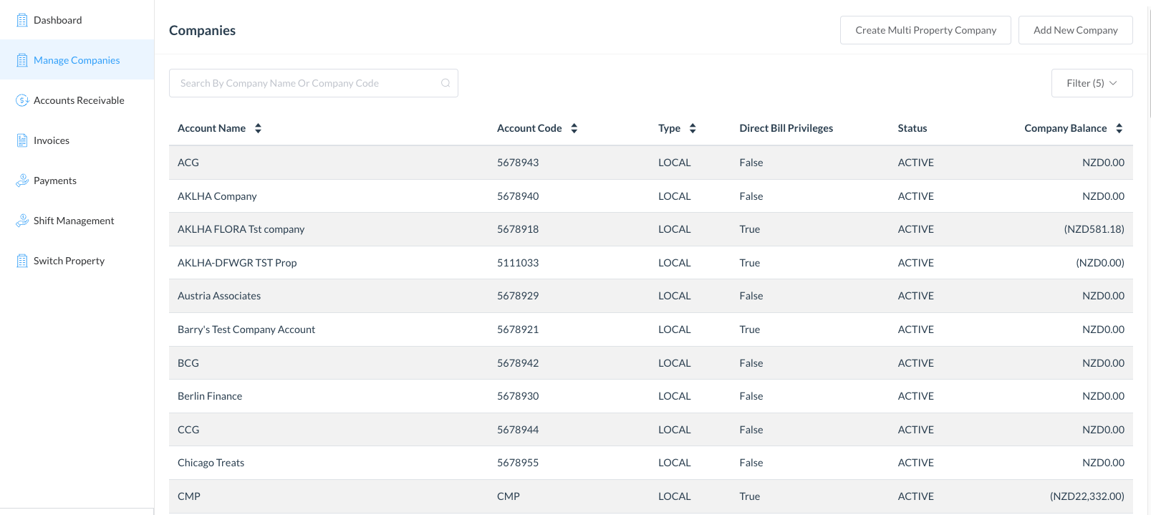Sort by Company Balance arrows
Image resolution: width=1151 pixels, height=515 pixels.
click(1119, 128)
